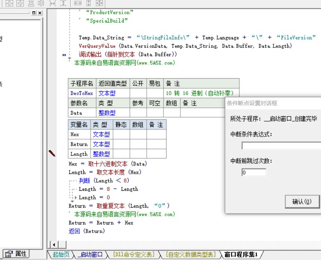Click the variable name Length cell
Viewport: 321px width, 260px height.
click(79, 154)
